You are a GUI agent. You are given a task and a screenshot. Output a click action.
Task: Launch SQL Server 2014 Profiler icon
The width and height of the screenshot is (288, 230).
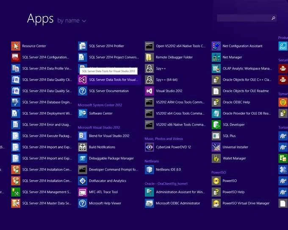83,46
